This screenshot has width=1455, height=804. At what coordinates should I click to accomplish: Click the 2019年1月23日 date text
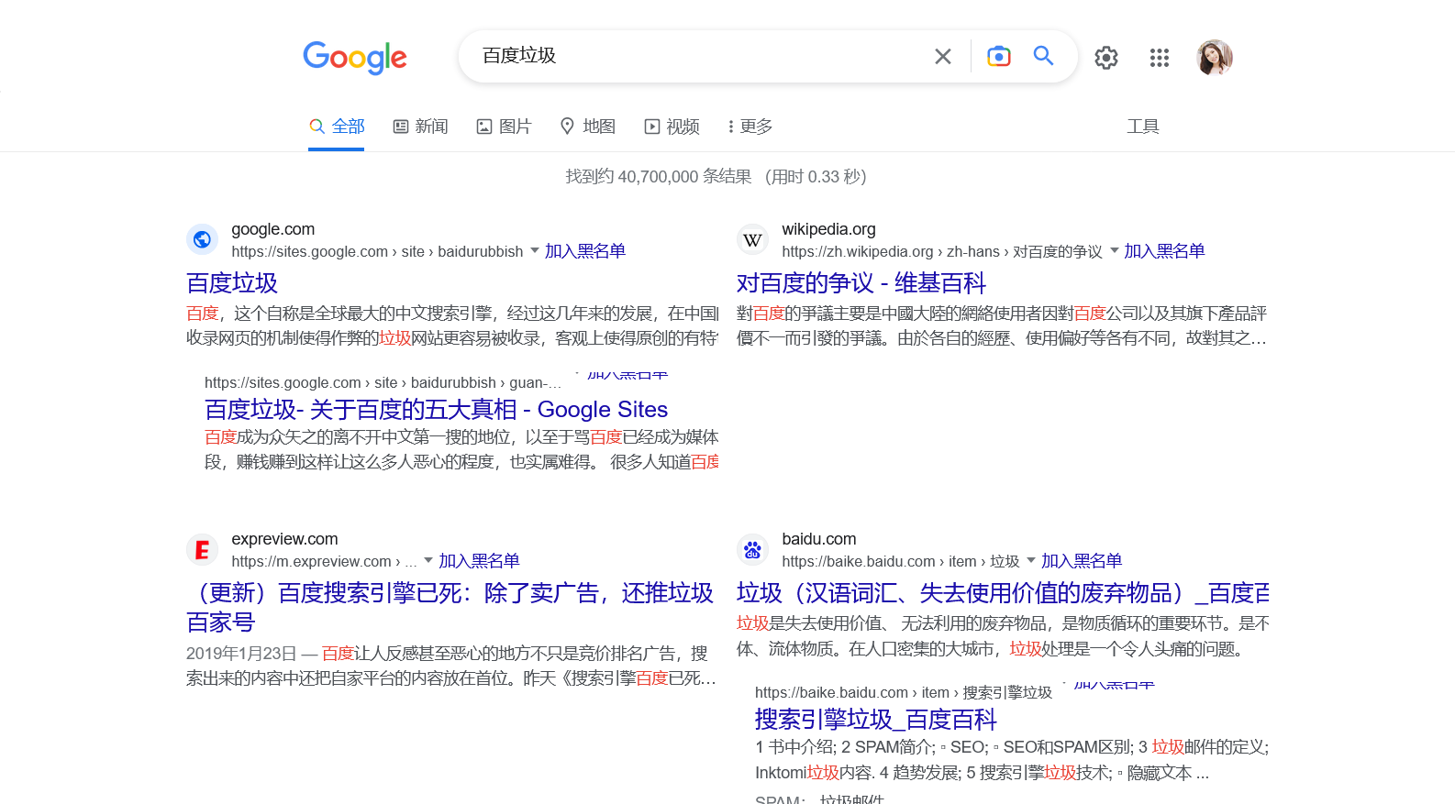241,654
